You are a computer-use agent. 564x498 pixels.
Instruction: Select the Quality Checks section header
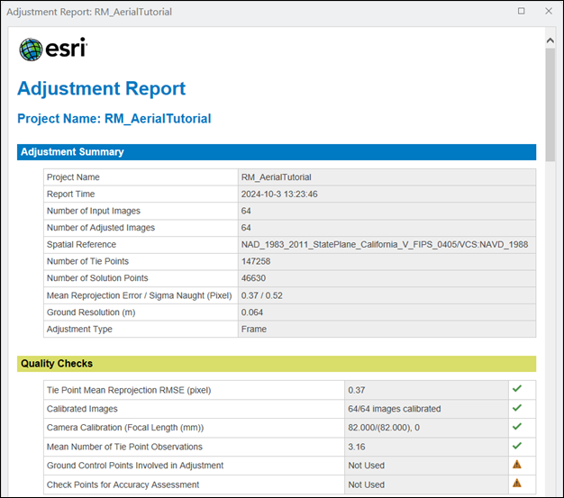[277, 364]
